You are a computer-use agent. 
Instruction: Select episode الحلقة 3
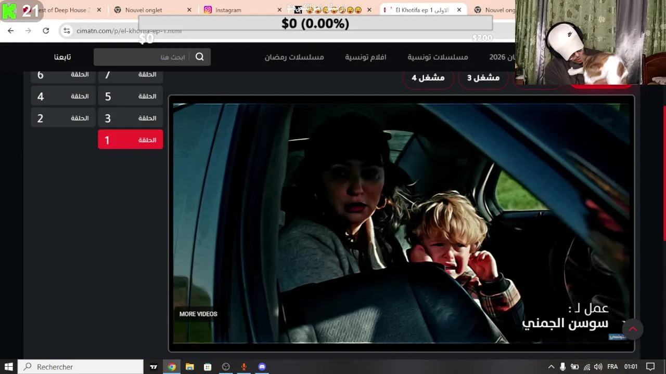point(131,118)
